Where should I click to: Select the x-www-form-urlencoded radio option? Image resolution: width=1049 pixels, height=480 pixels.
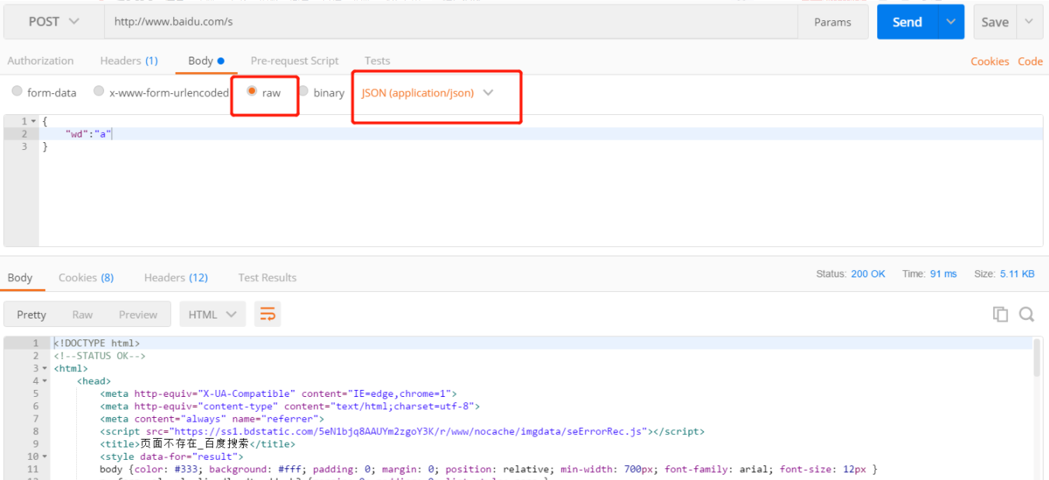(99, 91)
